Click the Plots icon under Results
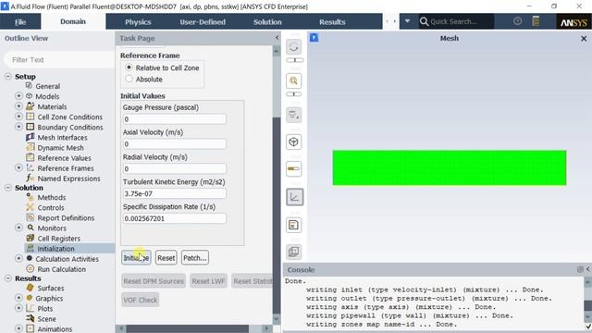 point(31,308)
